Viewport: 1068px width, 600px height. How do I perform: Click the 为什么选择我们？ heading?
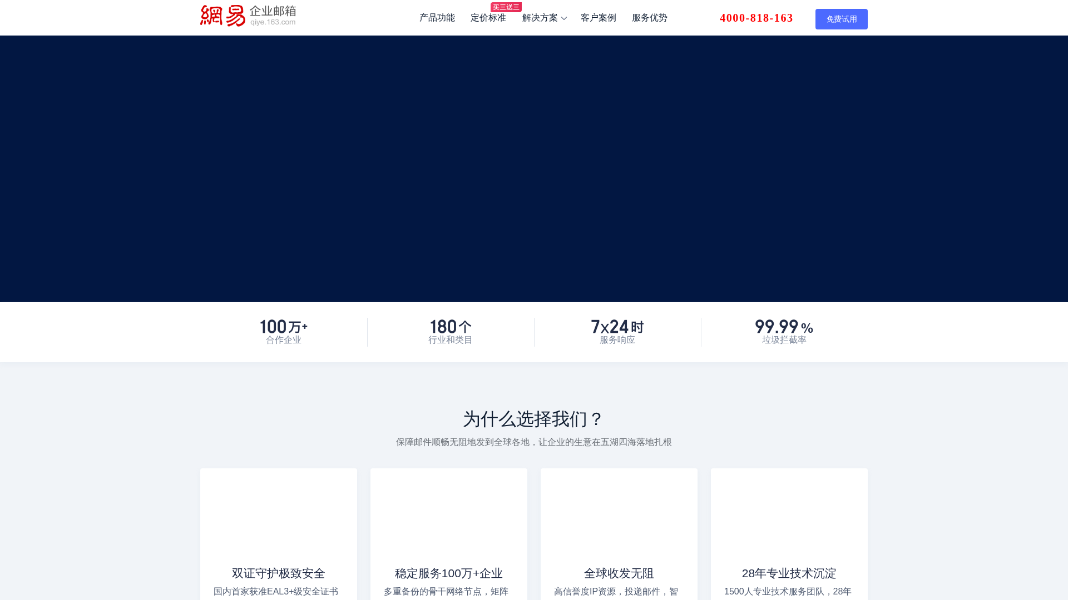pos(534,419)
